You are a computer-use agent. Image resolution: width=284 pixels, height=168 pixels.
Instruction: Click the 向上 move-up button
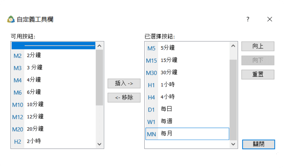coord(258,46)
